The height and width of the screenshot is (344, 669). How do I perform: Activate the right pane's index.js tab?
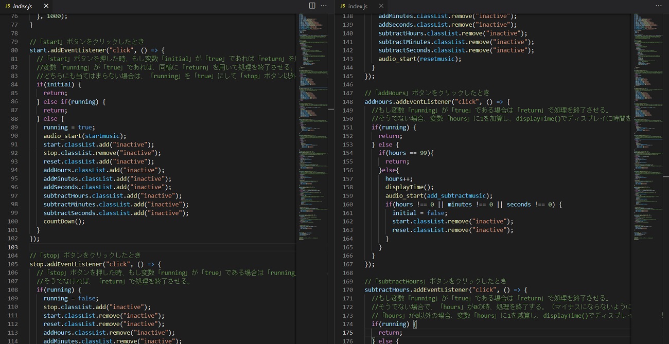point(358,6)
